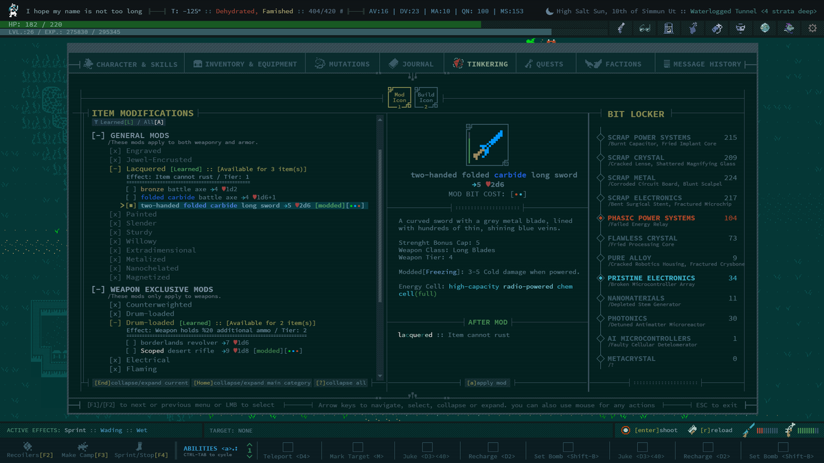Open game settings gear icon
This screenshot has height=463, width=824.
tap(813, 28)
